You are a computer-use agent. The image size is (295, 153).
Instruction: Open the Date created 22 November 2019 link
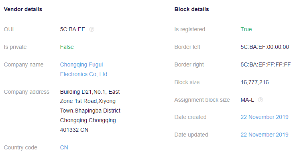click(x=264, y=117)
